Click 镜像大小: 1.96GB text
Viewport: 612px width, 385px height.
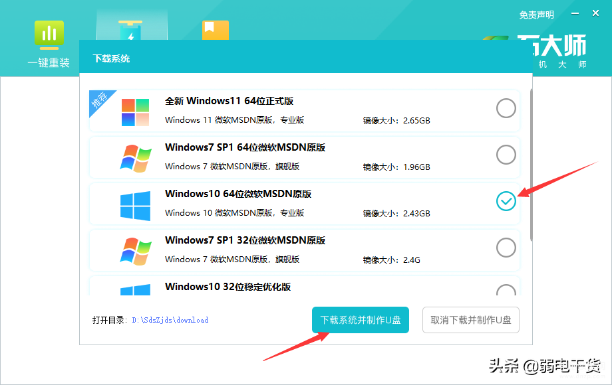coord(396,167)
